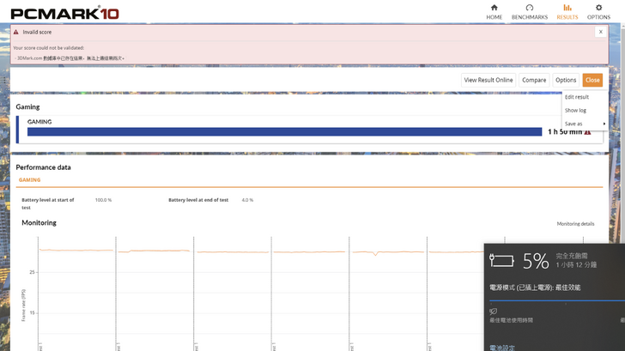Click the red warning icon beside 1 h 50 min
This screenshot has width=625, height=351.
(588, 132)
